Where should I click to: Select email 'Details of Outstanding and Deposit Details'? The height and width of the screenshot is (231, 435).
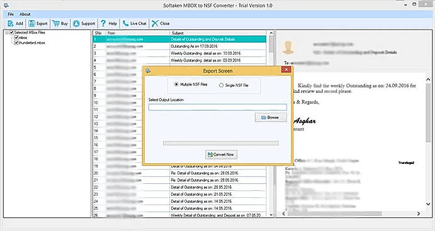(x=179, y=40)
